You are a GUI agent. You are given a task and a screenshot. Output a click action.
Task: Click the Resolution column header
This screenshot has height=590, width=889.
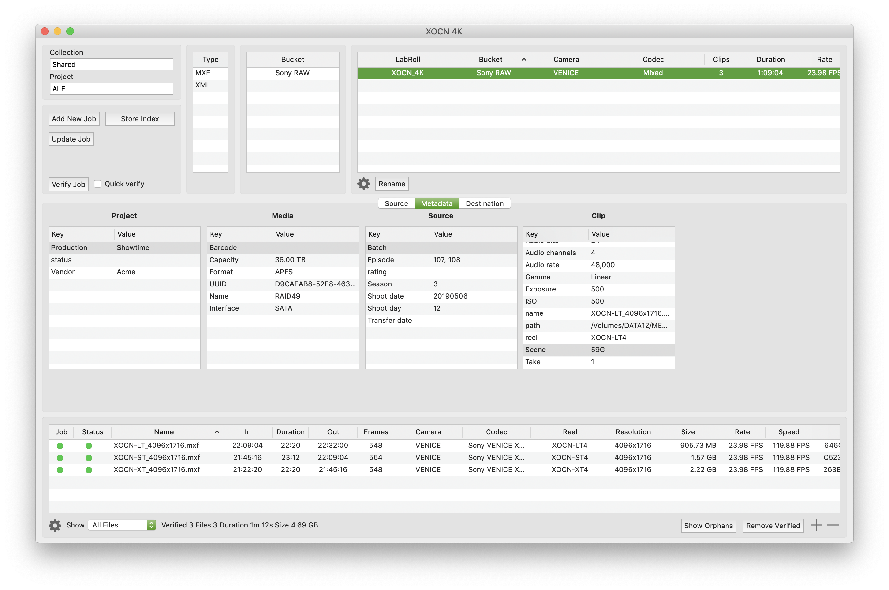point(633,432)
